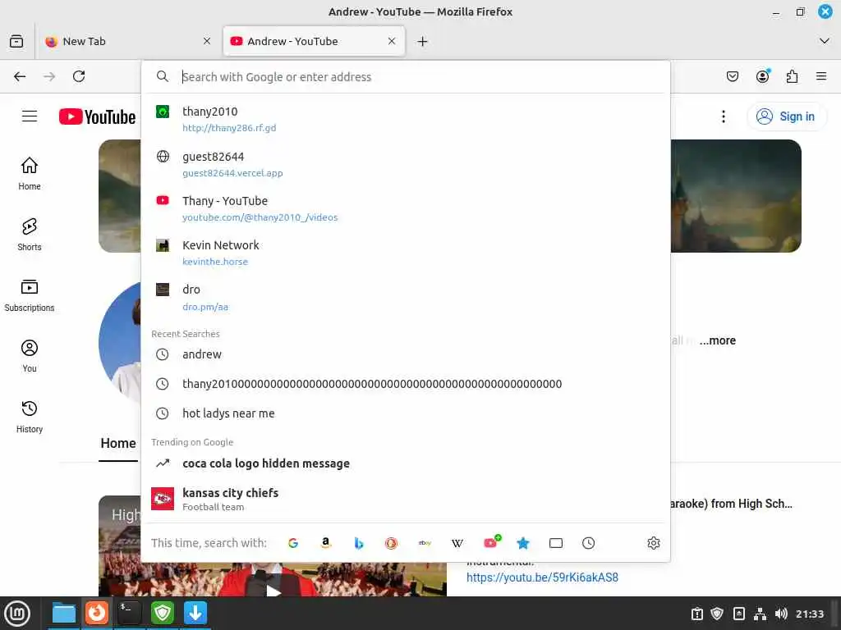
Task: Open search settings gear icon
Action: coord(653,543)
